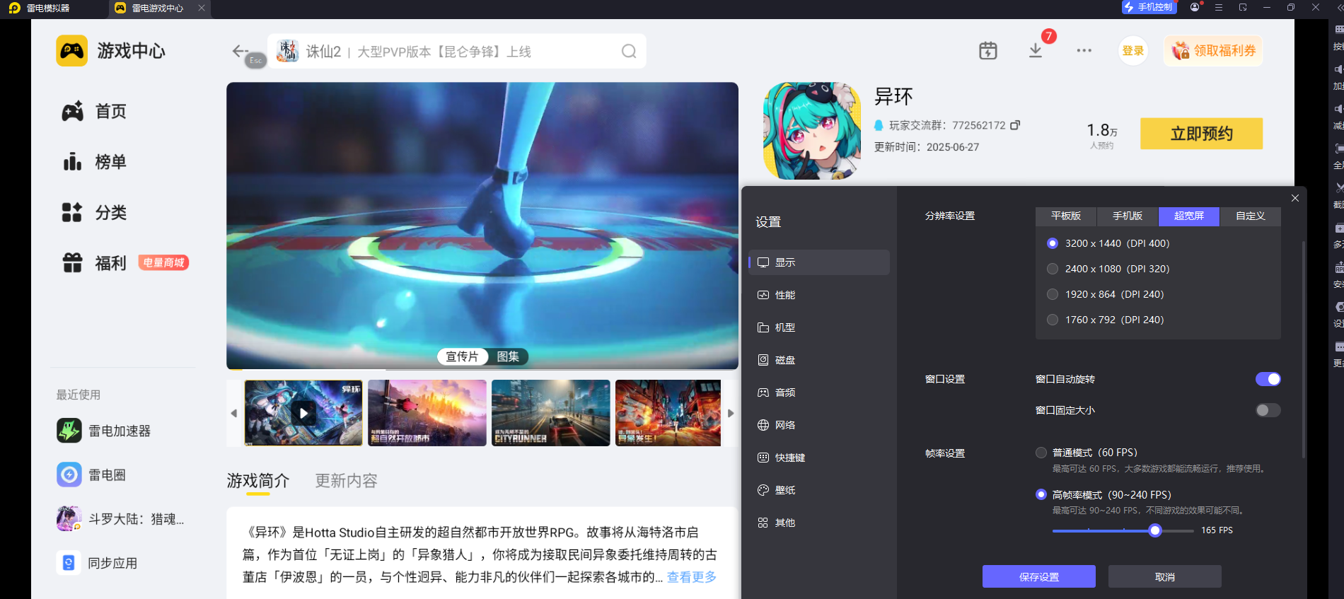Select the 2400 x 1080 resolution

tap(1053, 269)
